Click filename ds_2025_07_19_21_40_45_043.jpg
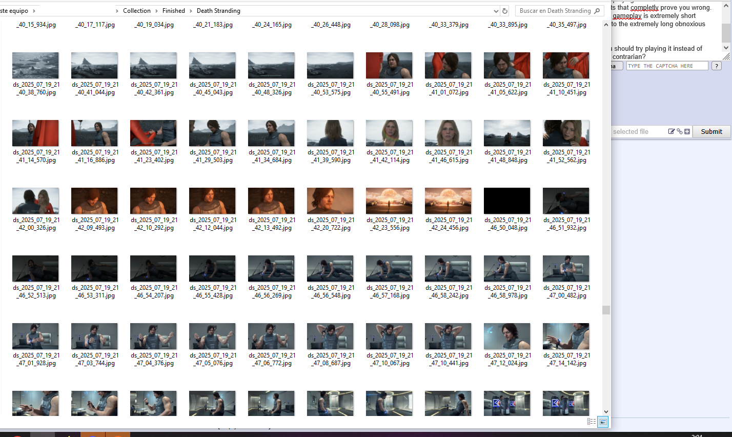The width and height of the screenshot is (732, 437). [212, 89]
